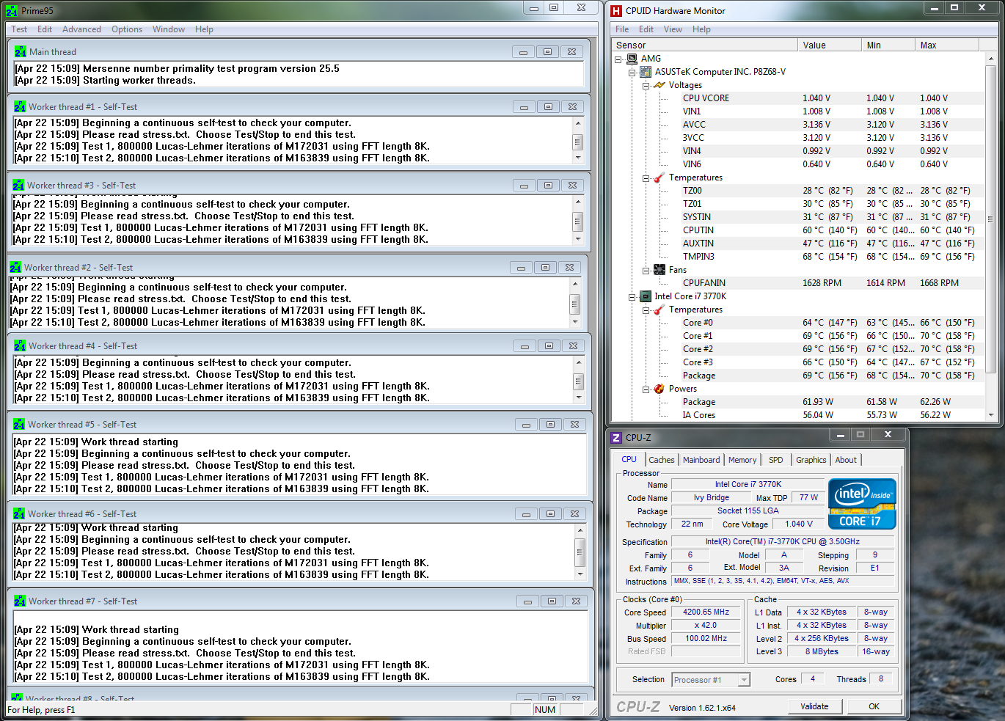Open the Prime95 Test menu
1005x721 pixels.
[19, 29]
